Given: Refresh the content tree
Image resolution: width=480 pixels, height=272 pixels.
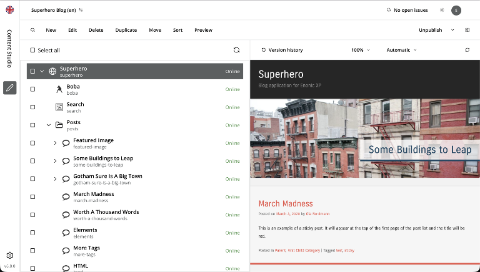Looking at the screenshot, I should point(236,50).
